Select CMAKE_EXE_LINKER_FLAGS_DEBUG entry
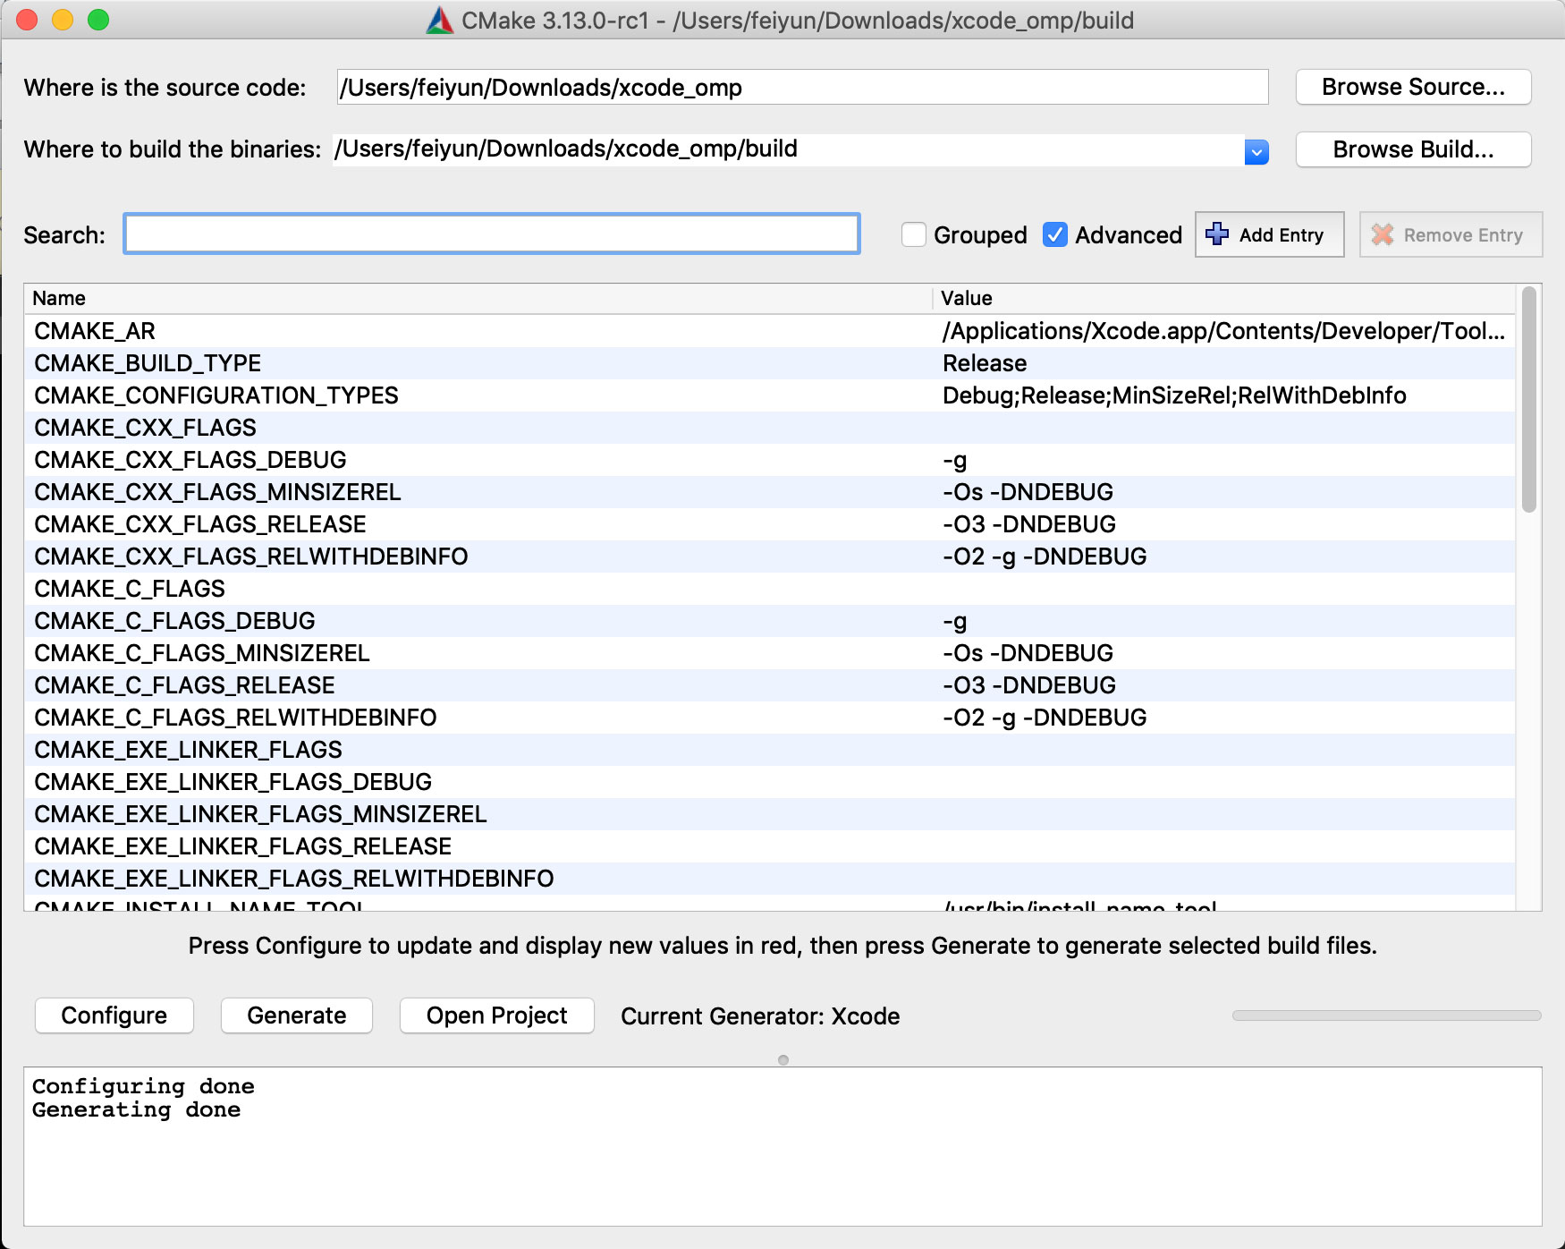 click(233, 782)
